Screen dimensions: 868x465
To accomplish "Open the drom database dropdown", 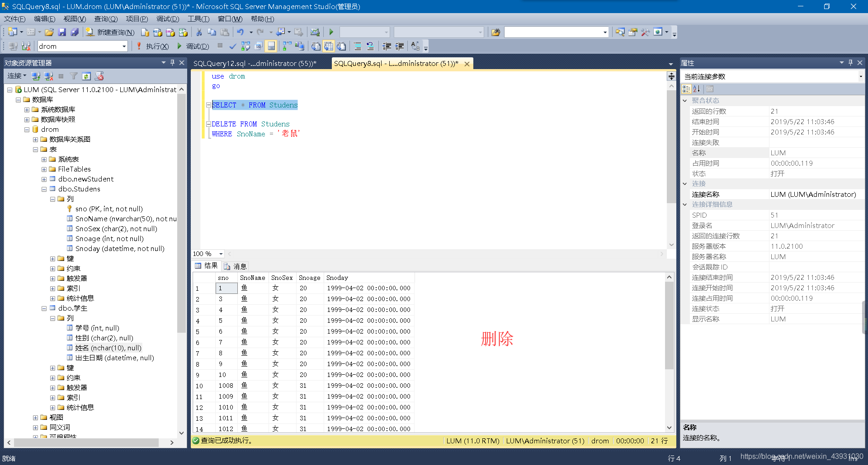I will 124,46.
